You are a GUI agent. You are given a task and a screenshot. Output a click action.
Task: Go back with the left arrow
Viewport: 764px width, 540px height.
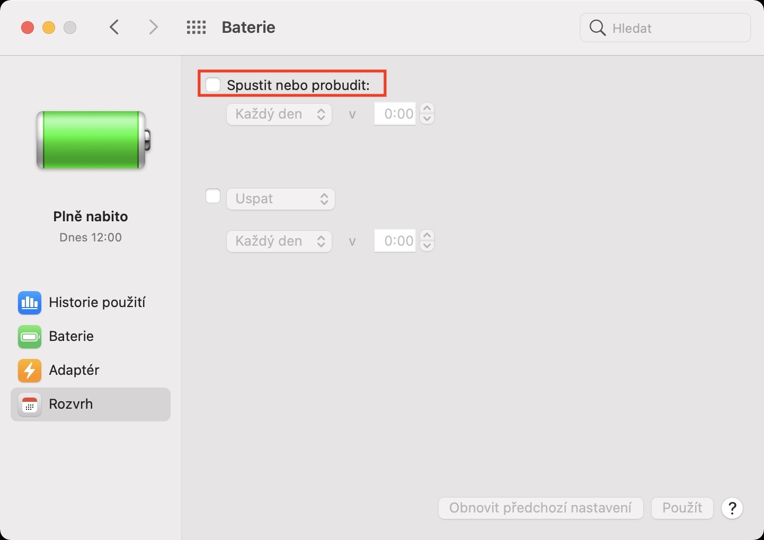point(114,28)
